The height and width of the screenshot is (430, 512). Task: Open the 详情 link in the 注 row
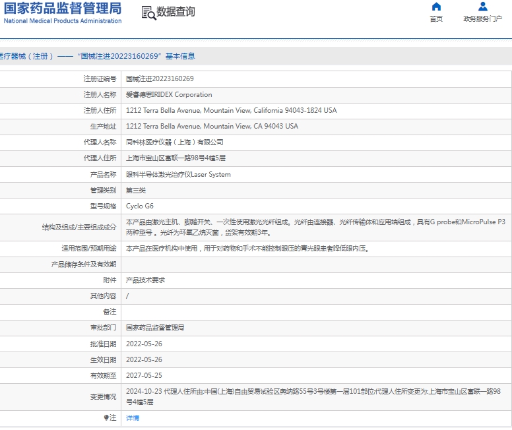(133, 418)
